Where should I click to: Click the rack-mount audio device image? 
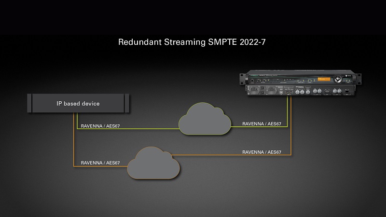click(x=300, y=83)
